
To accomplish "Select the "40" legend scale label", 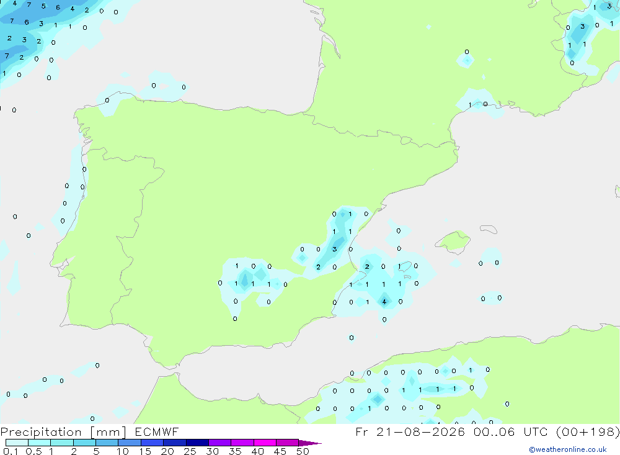I will pyautogui.click(x=258, y=451).
